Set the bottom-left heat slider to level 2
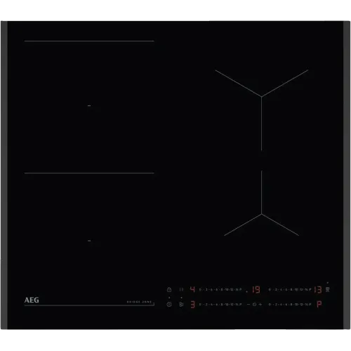 click(206, 305)
